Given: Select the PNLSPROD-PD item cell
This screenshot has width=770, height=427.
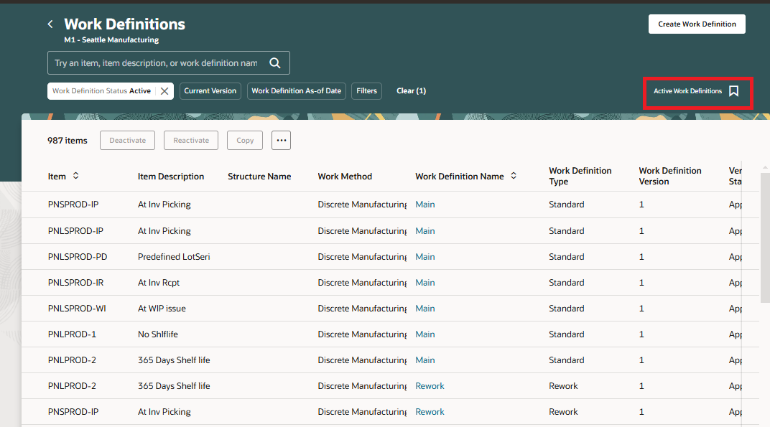Looking at the screenshot, I should tap(78, 257).
